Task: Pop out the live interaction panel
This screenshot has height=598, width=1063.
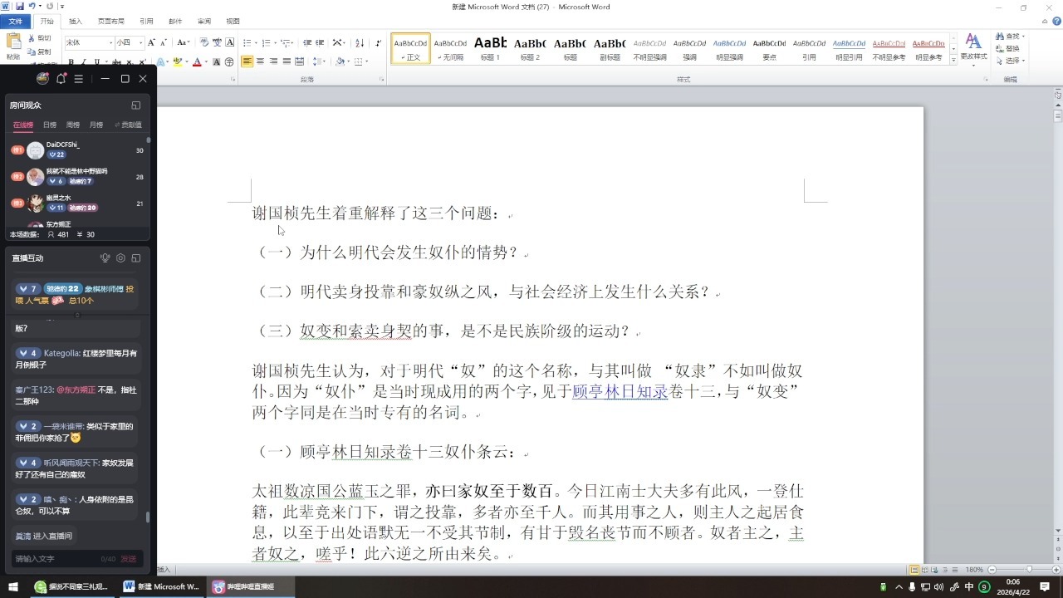Action: pyautogui.click(x=136, y=258)
